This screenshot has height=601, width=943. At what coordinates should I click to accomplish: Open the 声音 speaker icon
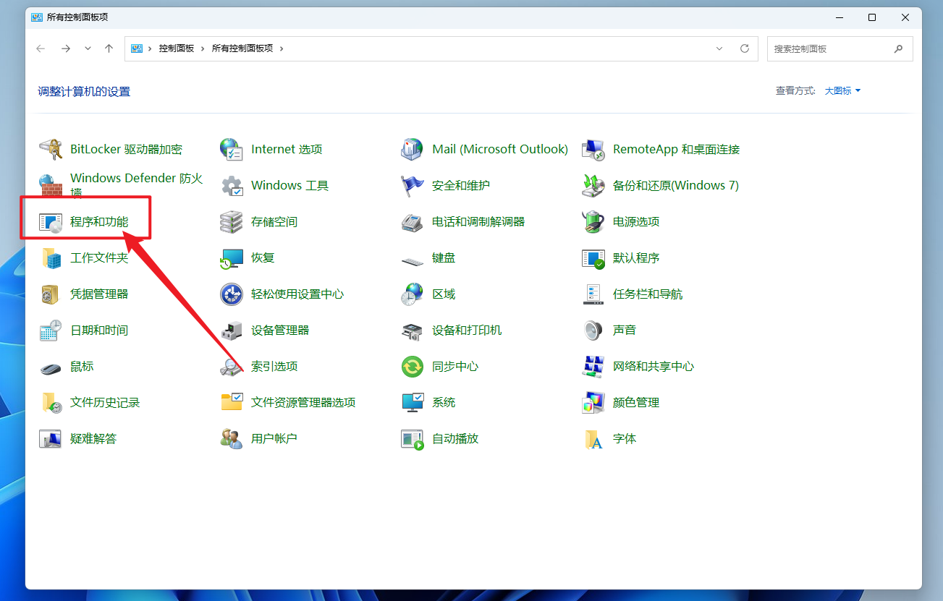coord(593,331)
